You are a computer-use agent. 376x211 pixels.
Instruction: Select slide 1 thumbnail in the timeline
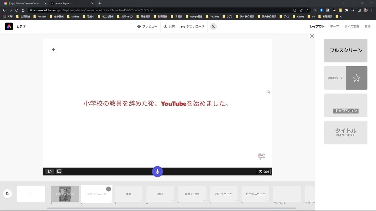[65, 194]
